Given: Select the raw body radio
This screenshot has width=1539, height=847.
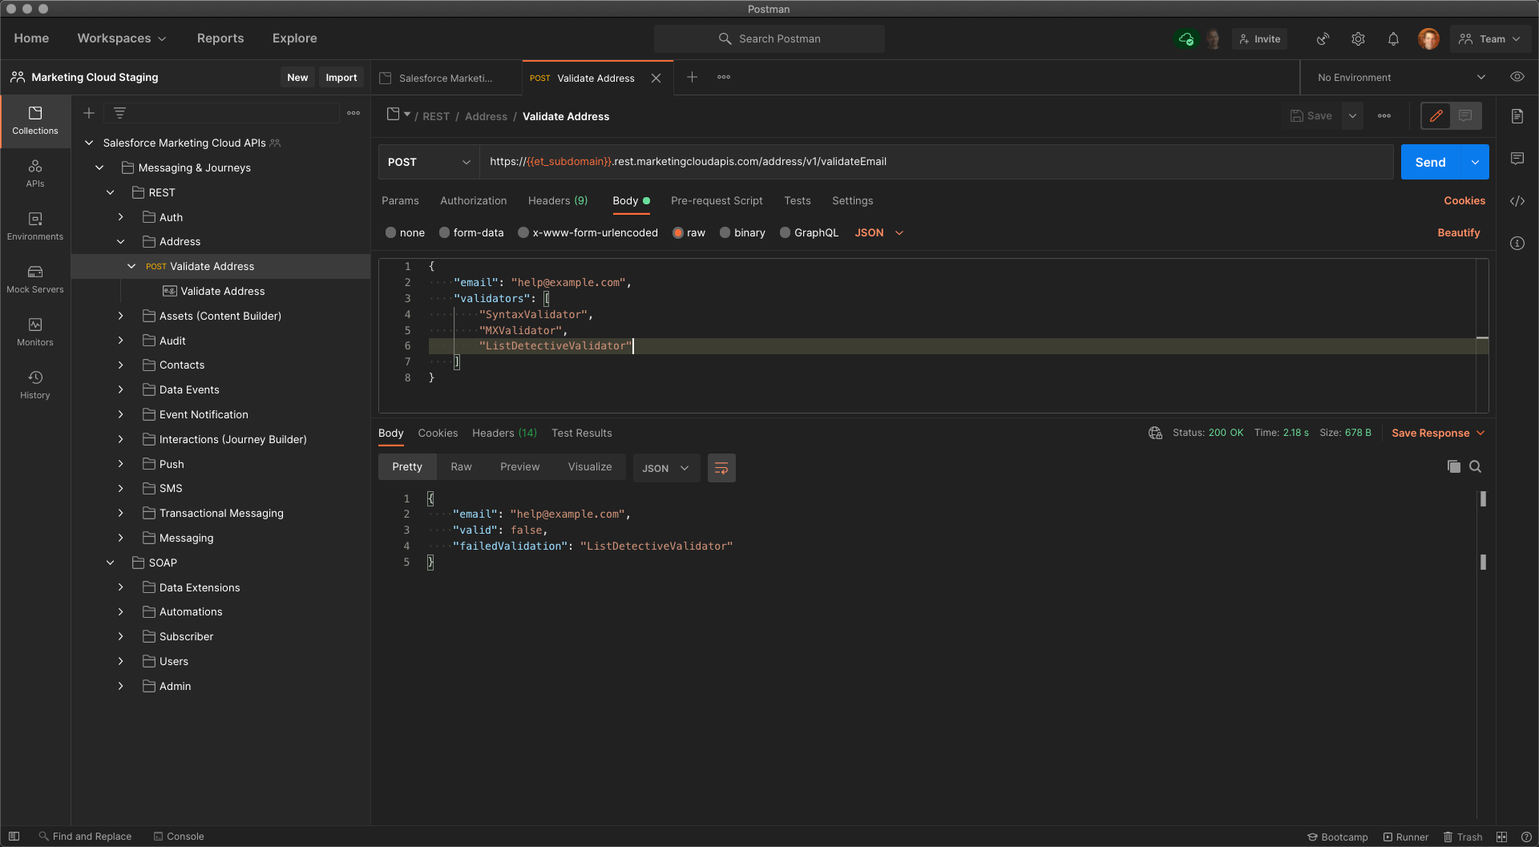Looking at the screenshot, I should [x=678, y=232].
